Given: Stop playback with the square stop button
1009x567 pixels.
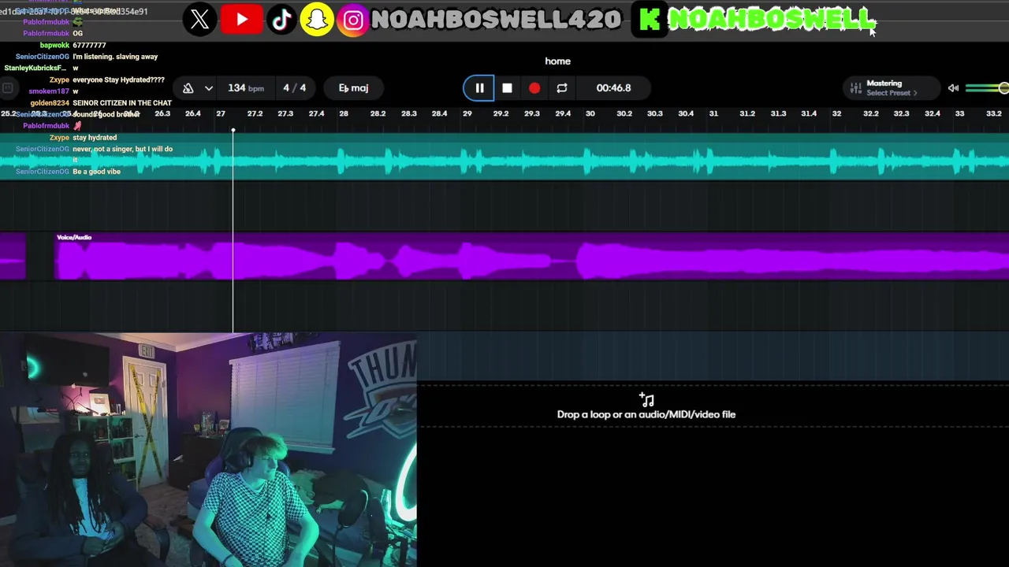Looking at the screenshot, I should (507, 88).
